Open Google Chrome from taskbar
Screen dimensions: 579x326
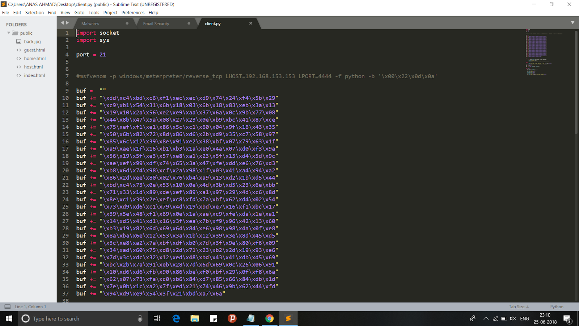pyautogui.click(x=270, y=318)
